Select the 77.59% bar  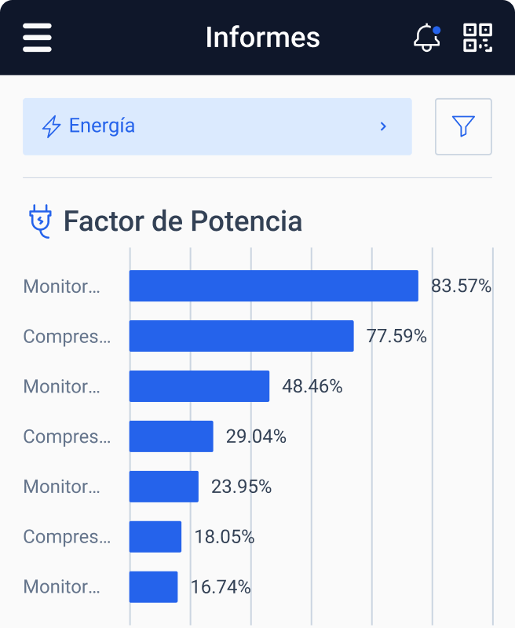click(241, 336)
